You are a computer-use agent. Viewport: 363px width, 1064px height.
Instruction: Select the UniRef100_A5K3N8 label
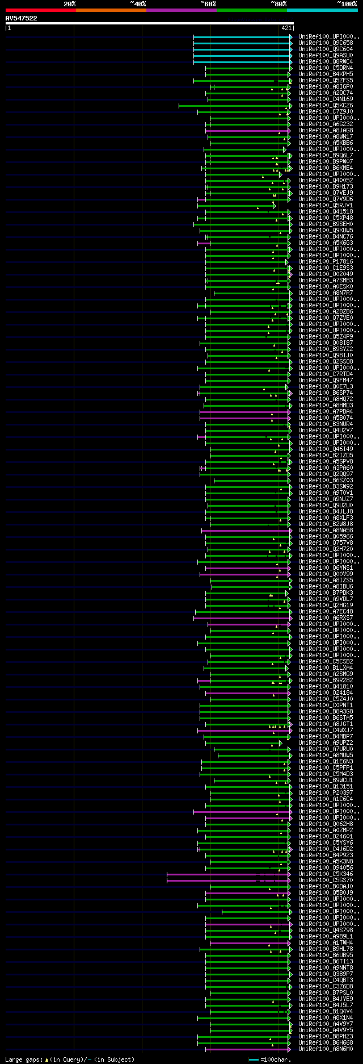click(x=326, y=861)
